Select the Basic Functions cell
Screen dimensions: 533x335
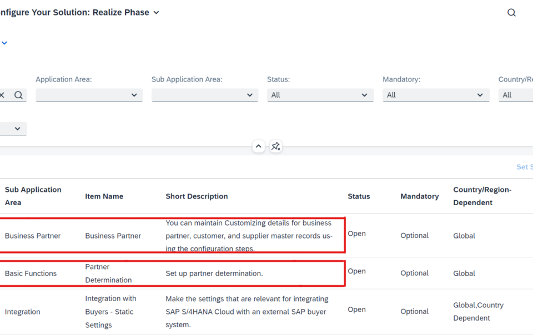click(31, 273)
